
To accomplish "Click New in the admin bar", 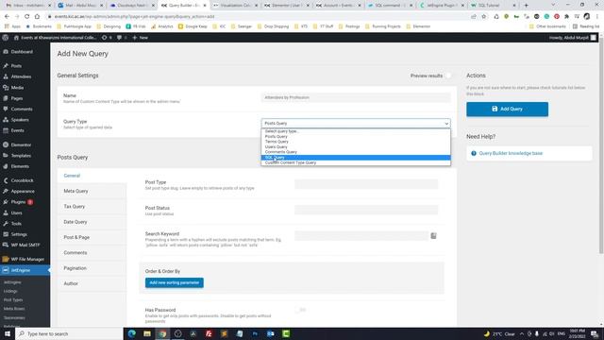I will point(141,38).
